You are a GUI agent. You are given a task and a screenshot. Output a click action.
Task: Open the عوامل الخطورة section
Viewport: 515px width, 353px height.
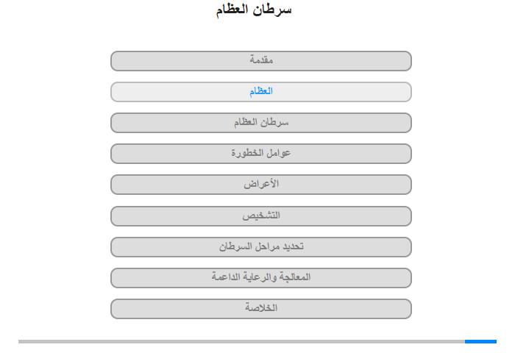261,154
